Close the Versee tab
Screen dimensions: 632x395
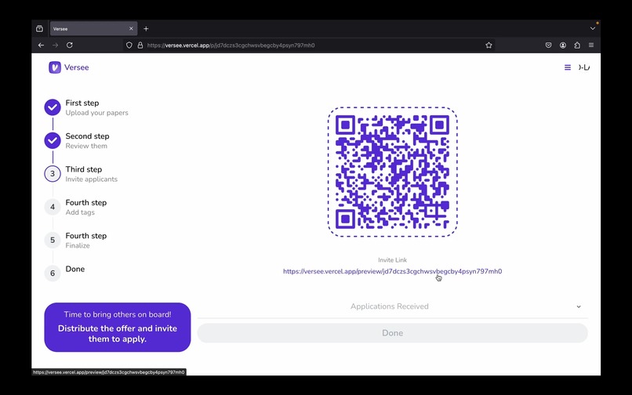(x=131, y=29)
